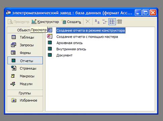Click the Конструктор ruler-pencil icon
Viewport: 163px width, 121px height.
pyautogui.click(x=34, y=22)
